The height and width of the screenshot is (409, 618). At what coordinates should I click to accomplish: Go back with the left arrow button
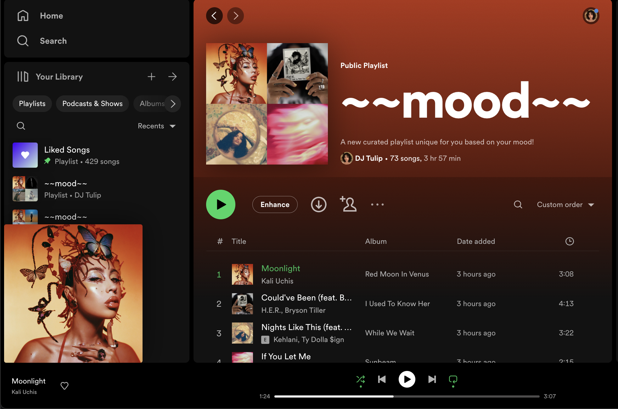(x=214, y=16)
